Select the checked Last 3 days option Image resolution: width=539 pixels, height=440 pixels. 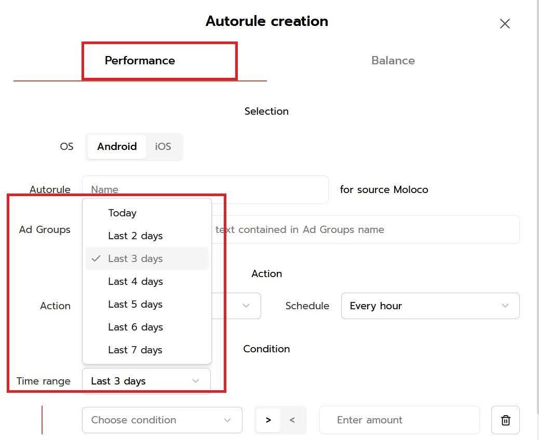tap(136, 258)
